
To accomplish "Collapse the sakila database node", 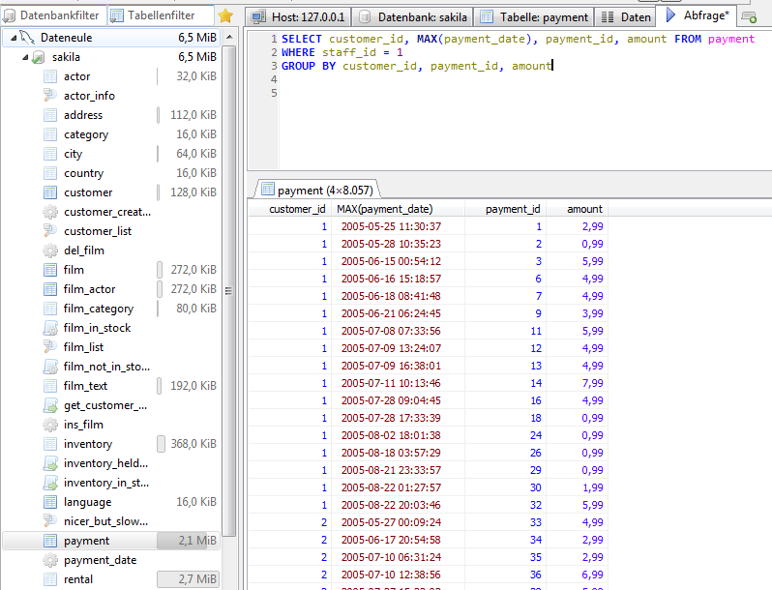I will [x=25, y=57].
